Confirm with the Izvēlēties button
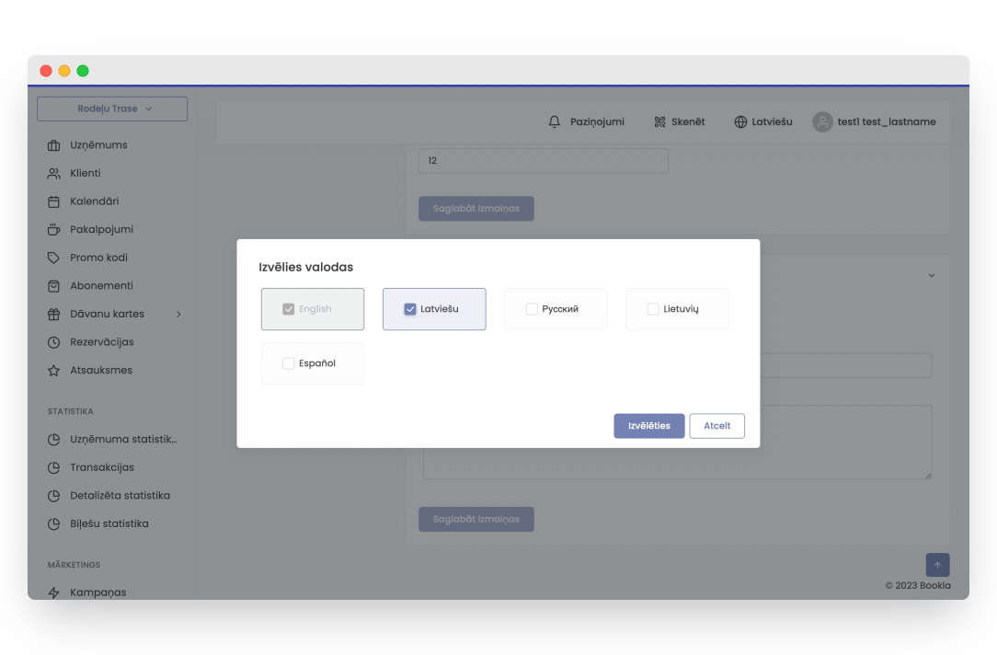997x655 pixels. [x=649, y=426]
